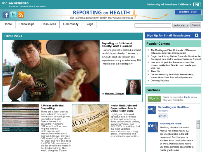This screenshot has width=203, height=152.
Task: Focus the site search text field
Action: click(x=153, y=25)
